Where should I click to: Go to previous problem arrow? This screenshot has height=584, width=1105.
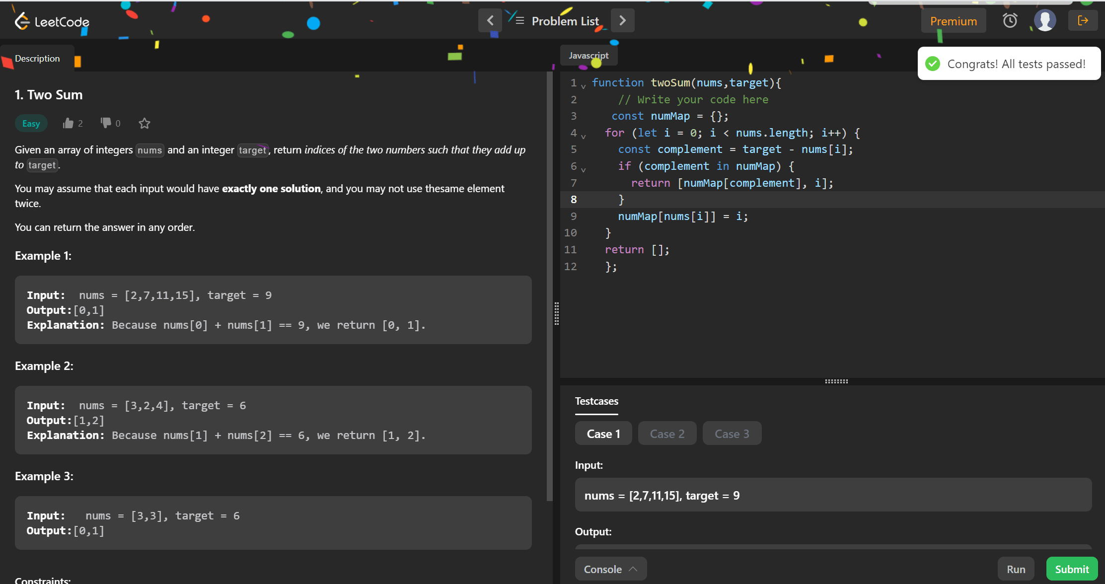tap(490, 20)
